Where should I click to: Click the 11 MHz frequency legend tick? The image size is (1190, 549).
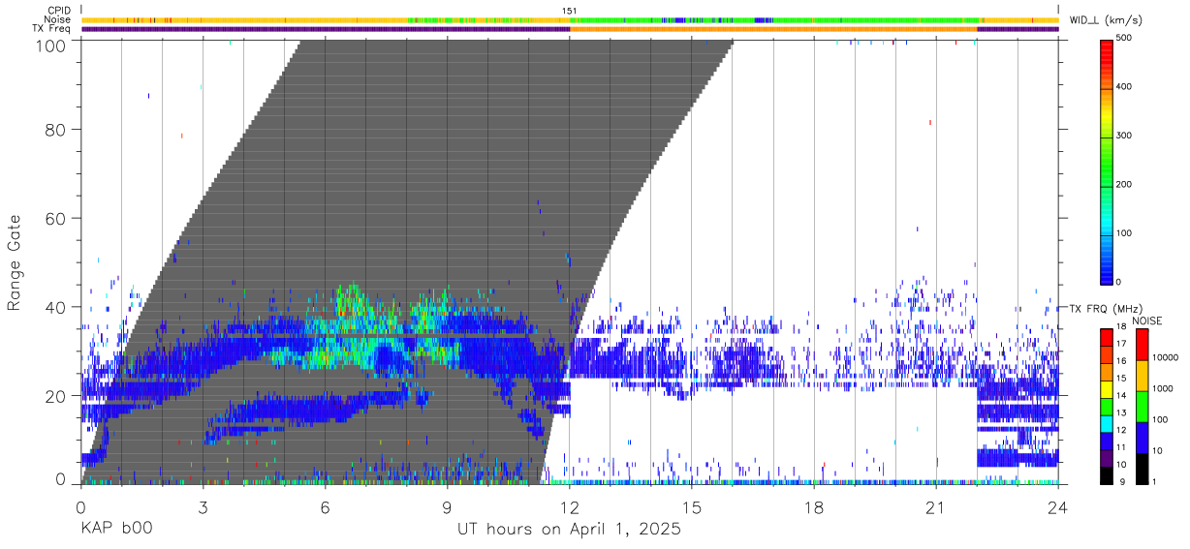click(x=1119, y=449)
